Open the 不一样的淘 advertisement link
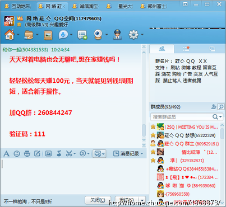Screen dimensions: 226x207 point(27,201)
